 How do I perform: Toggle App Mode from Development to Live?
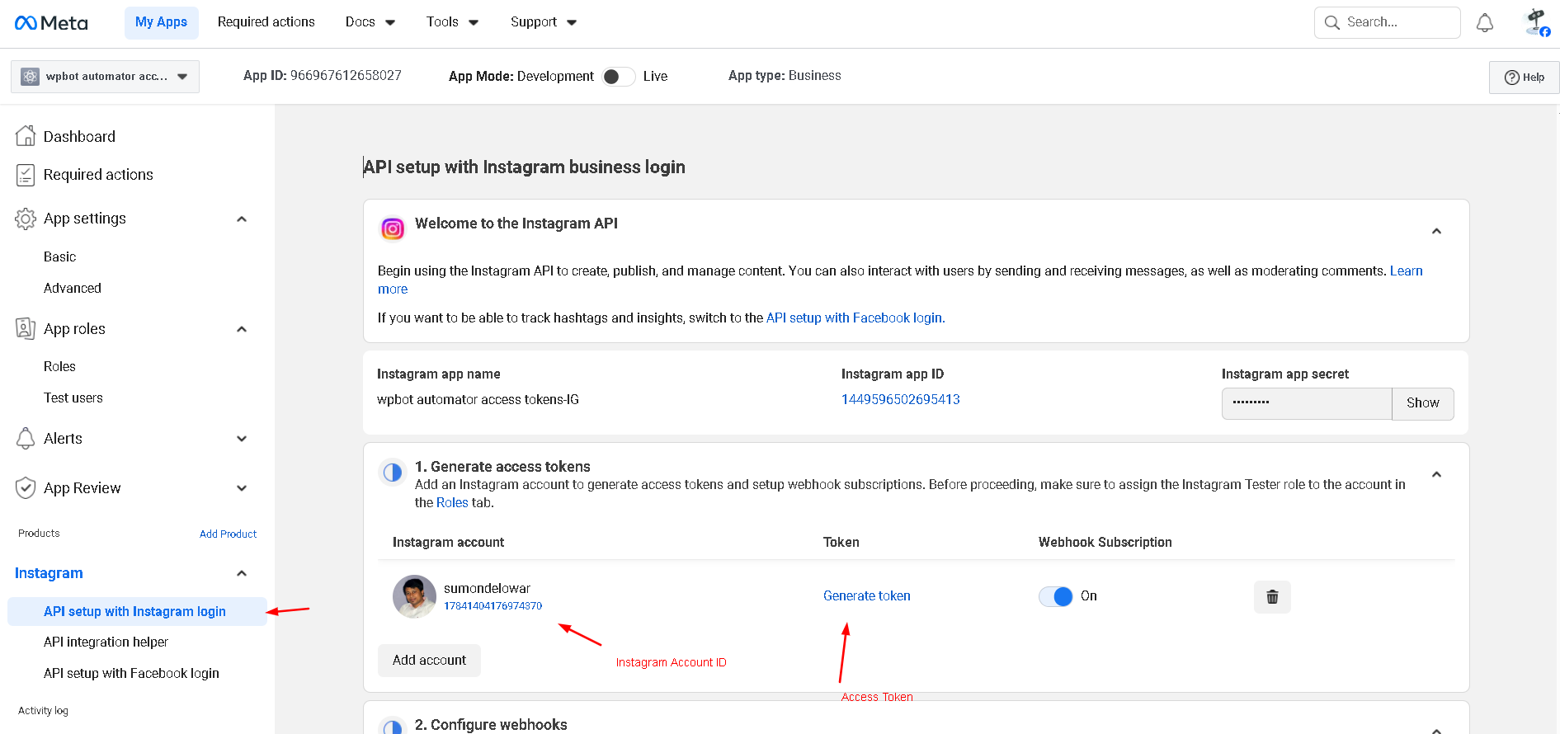pyautogui.click(x=618, y=77)
